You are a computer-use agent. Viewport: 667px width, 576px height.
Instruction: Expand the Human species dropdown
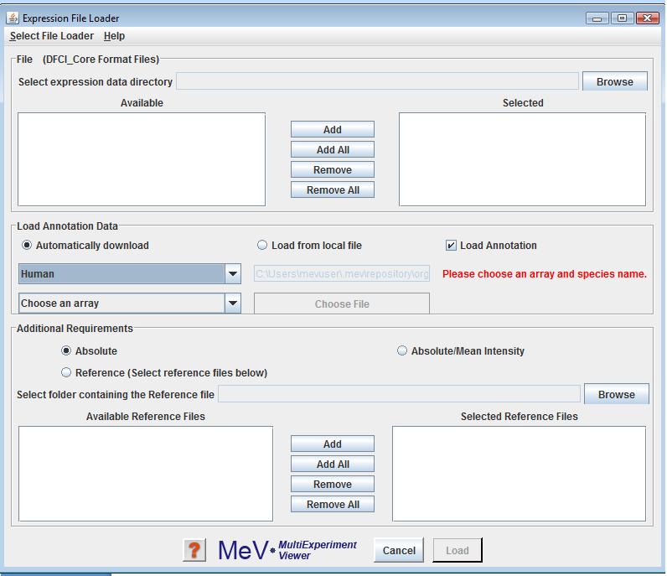coord(232,274)
